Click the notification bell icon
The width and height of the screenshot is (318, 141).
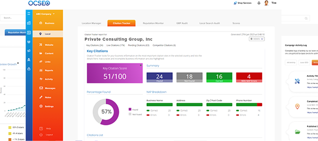point(259,3)
